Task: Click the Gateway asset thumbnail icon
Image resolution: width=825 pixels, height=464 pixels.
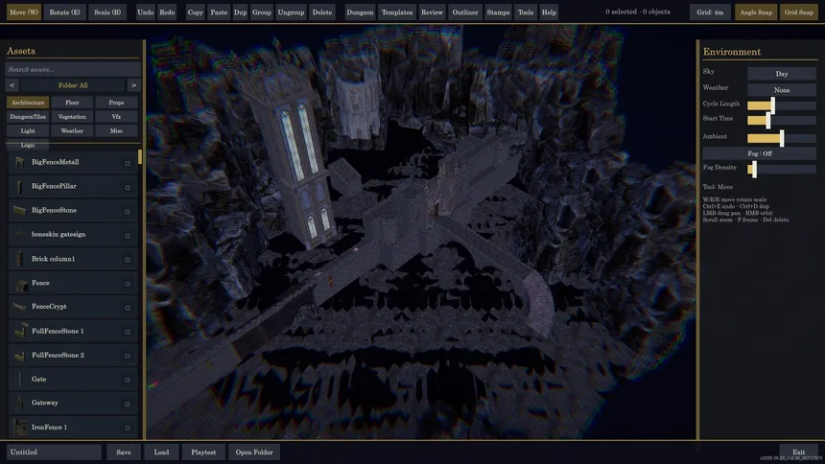Action: (x=19, y=403)
